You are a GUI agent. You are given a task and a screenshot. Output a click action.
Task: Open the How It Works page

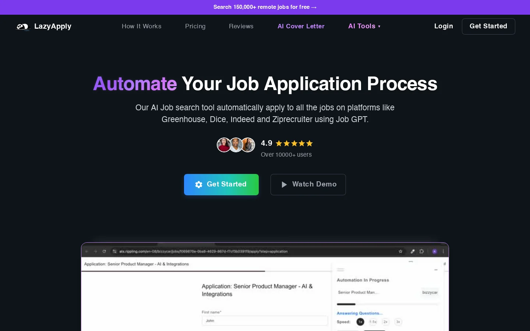pyautogui.click(x=142, y=26)
